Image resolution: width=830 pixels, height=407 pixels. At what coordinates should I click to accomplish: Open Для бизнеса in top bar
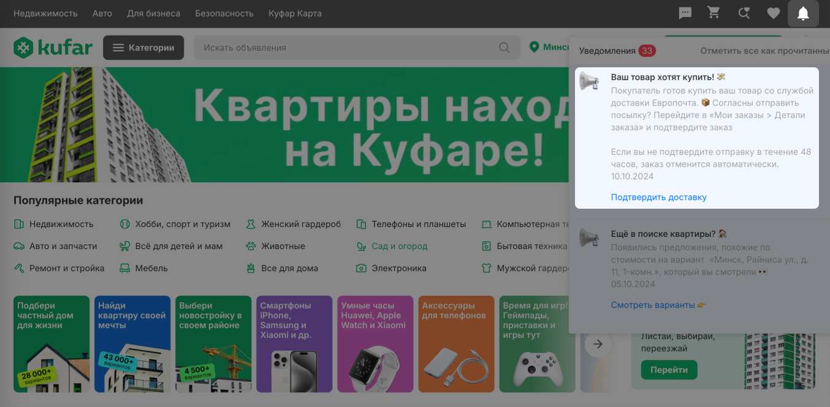pyautogui.click(x=154, y=13)
